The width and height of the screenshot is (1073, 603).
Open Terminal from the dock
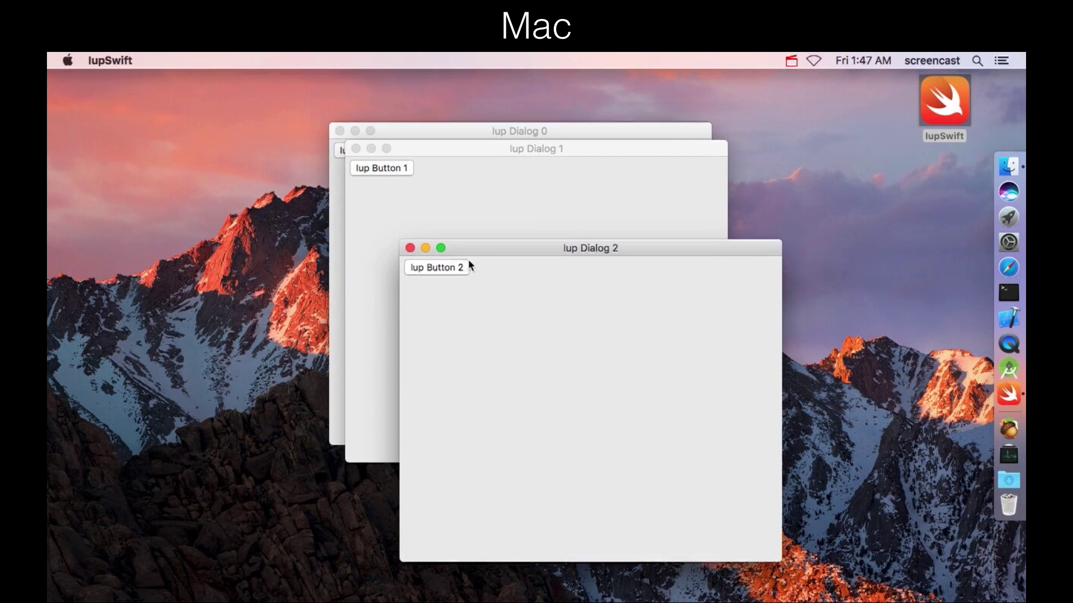tap(1009, 293)
